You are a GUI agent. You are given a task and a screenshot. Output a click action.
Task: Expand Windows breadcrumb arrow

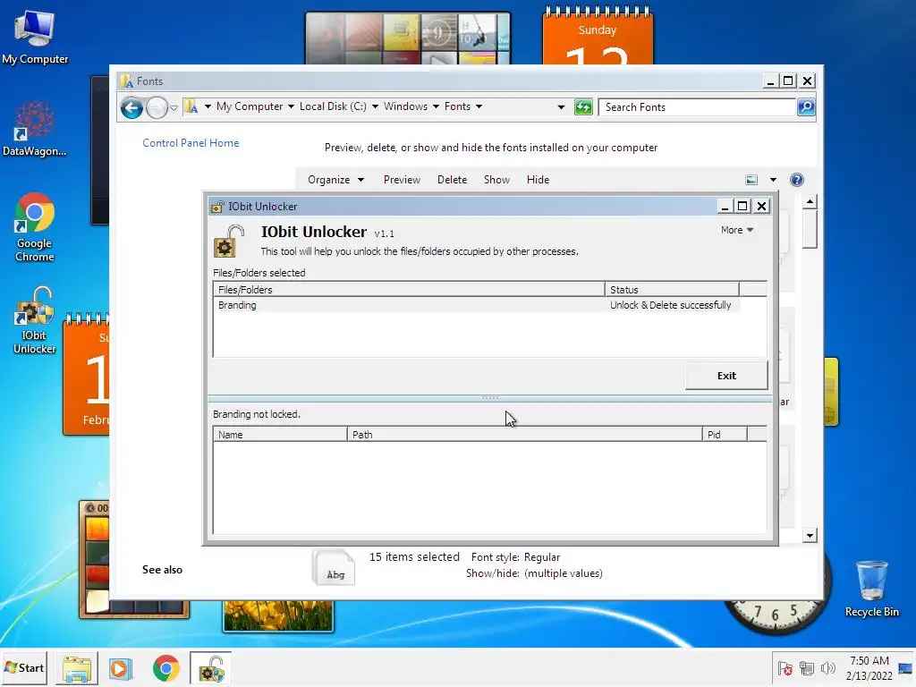pyautogui.click(x=436, y=106)
